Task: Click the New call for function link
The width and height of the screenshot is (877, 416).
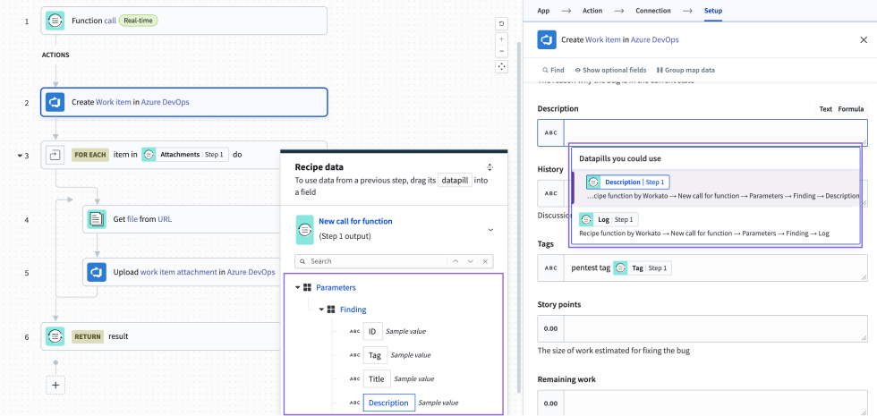Action: point(355,222)
